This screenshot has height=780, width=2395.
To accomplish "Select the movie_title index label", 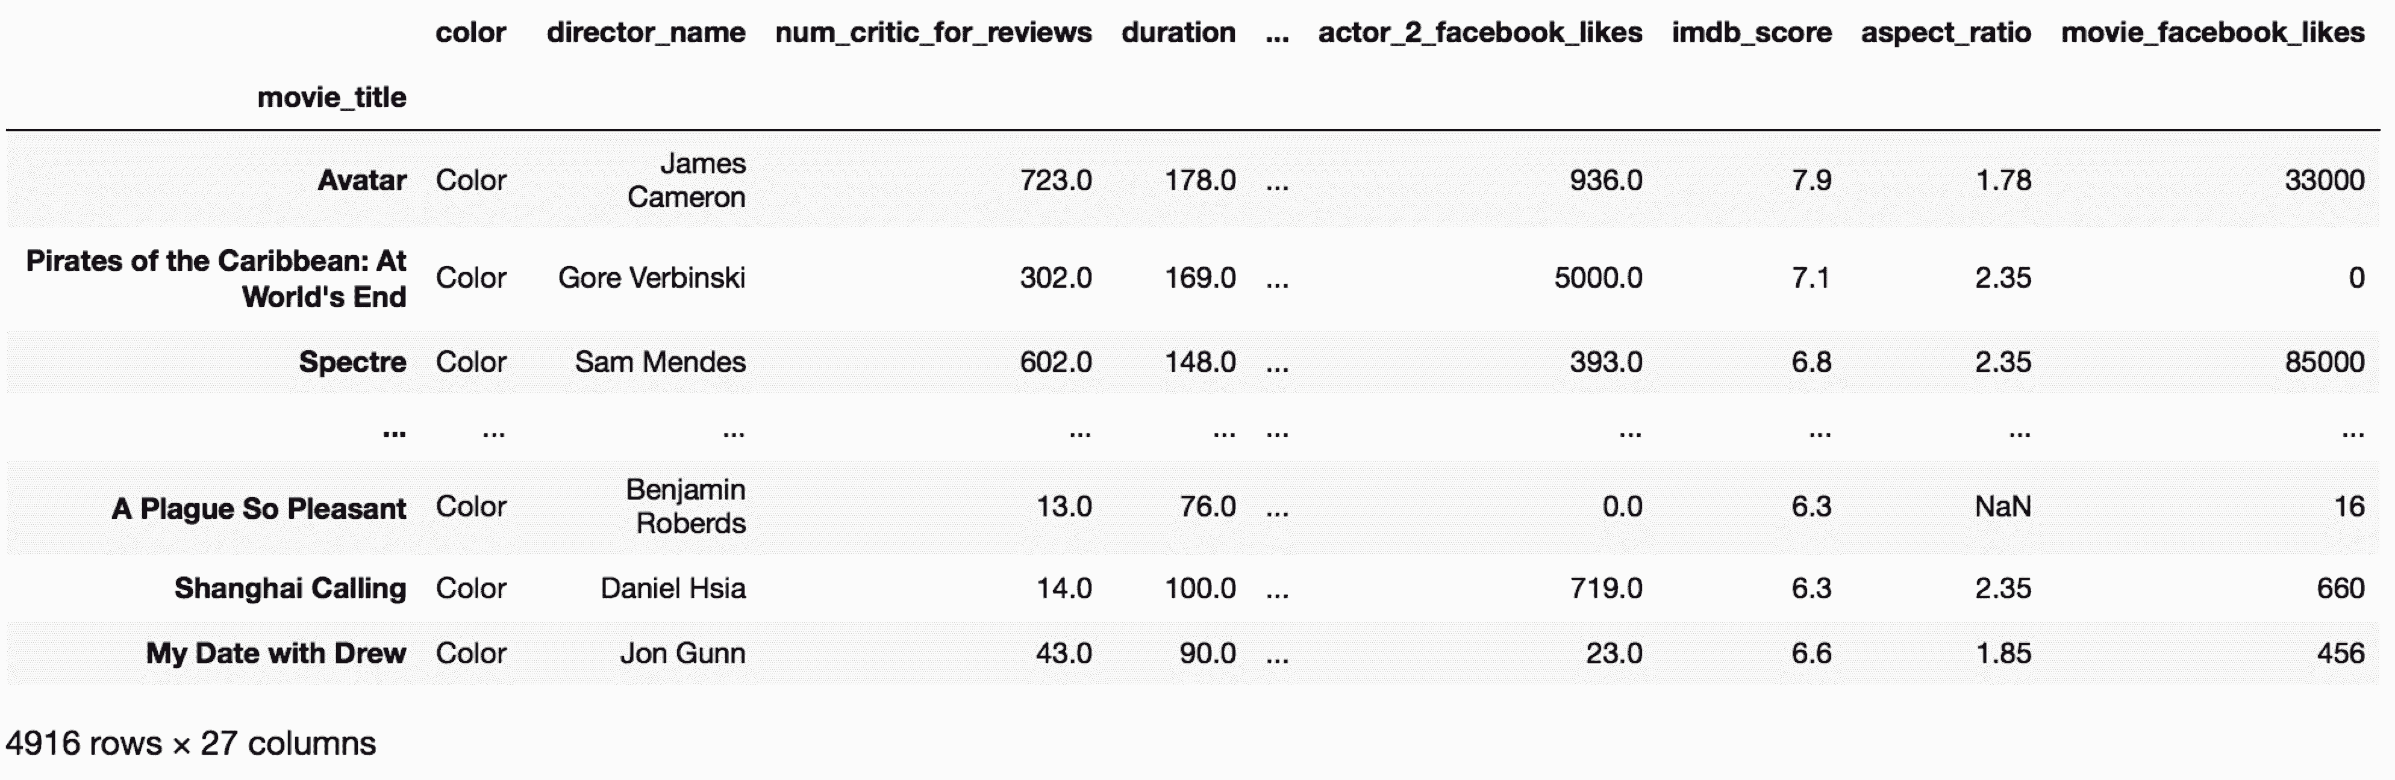I will pyautogui.click(x=331, y=97).
